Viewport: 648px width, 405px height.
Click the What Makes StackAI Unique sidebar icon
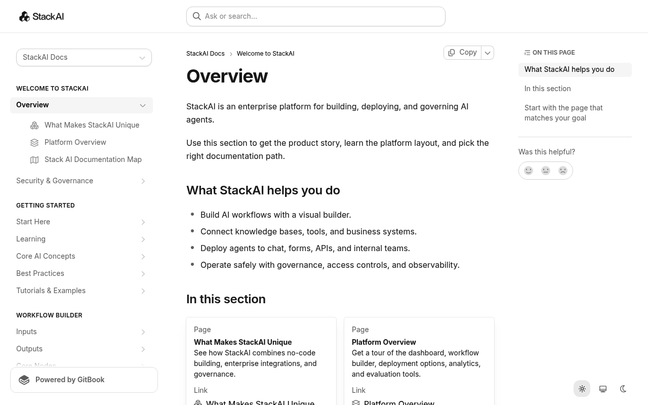click(x=34, y=125)
